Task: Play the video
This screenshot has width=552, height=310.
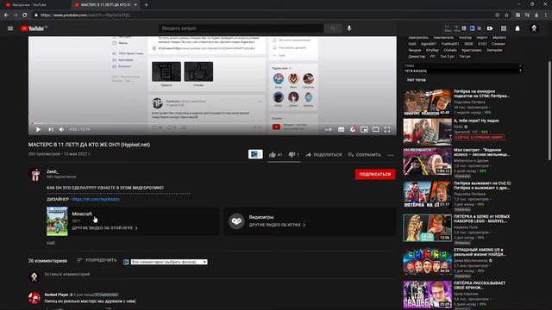Action: pyautogui.click(x=38, y=129)
